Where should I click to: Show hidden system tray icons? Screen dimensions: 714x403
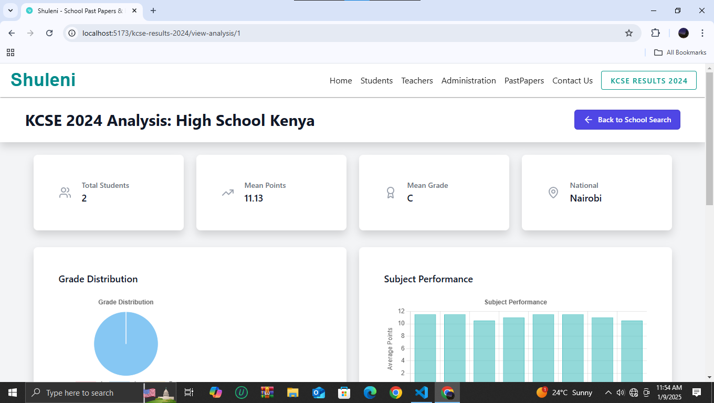point(608,393)
